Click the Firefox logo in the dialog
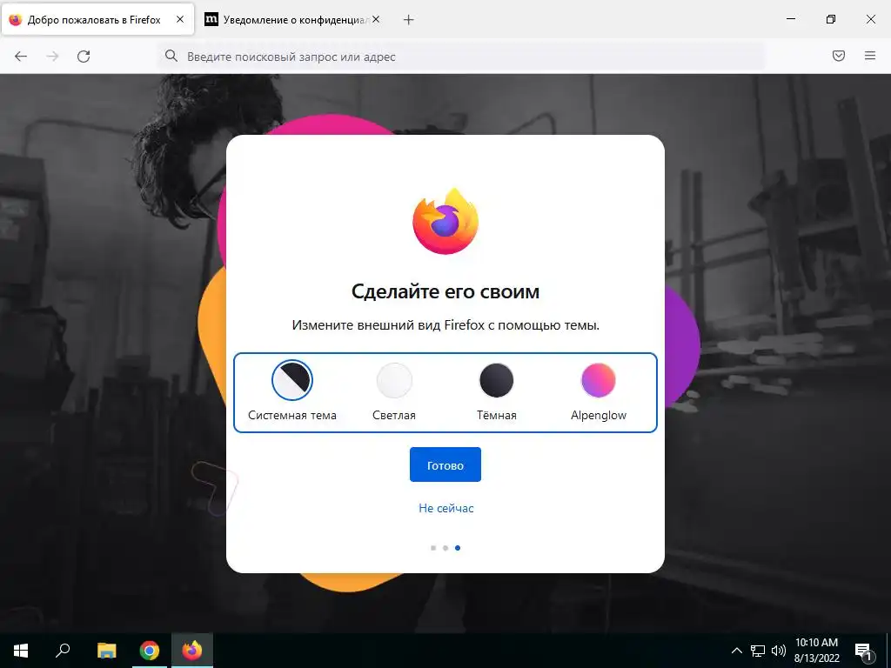 point(445,221)
